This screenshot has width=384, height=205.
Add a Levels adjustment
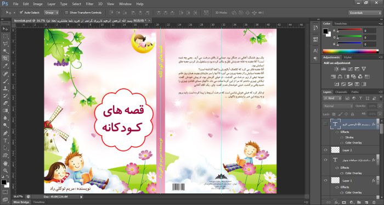(343, 69)
